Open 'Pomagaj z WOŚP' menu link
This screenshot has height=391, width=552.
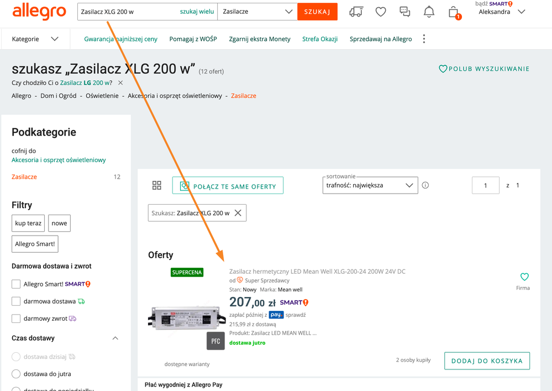coord(193,39)
